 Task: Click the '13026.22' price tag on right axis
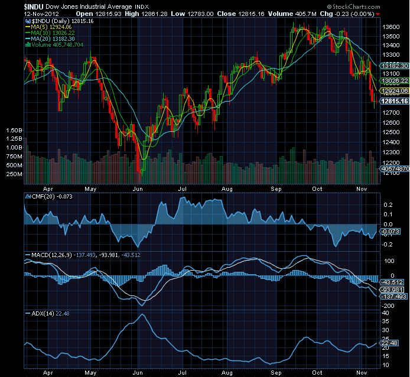coord(395,81)
